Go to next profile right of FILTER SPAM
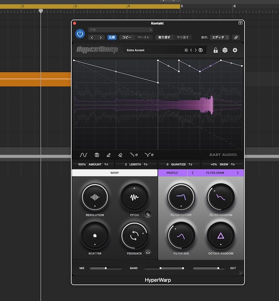The width and height of the screenshot is (279, 301). coord(238,173)
